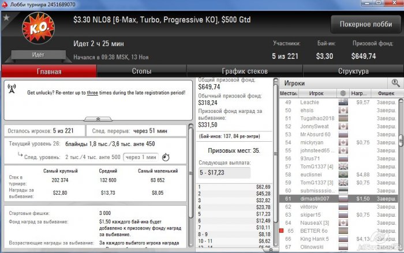Open the Структура tab

click(x=353, y=71)
